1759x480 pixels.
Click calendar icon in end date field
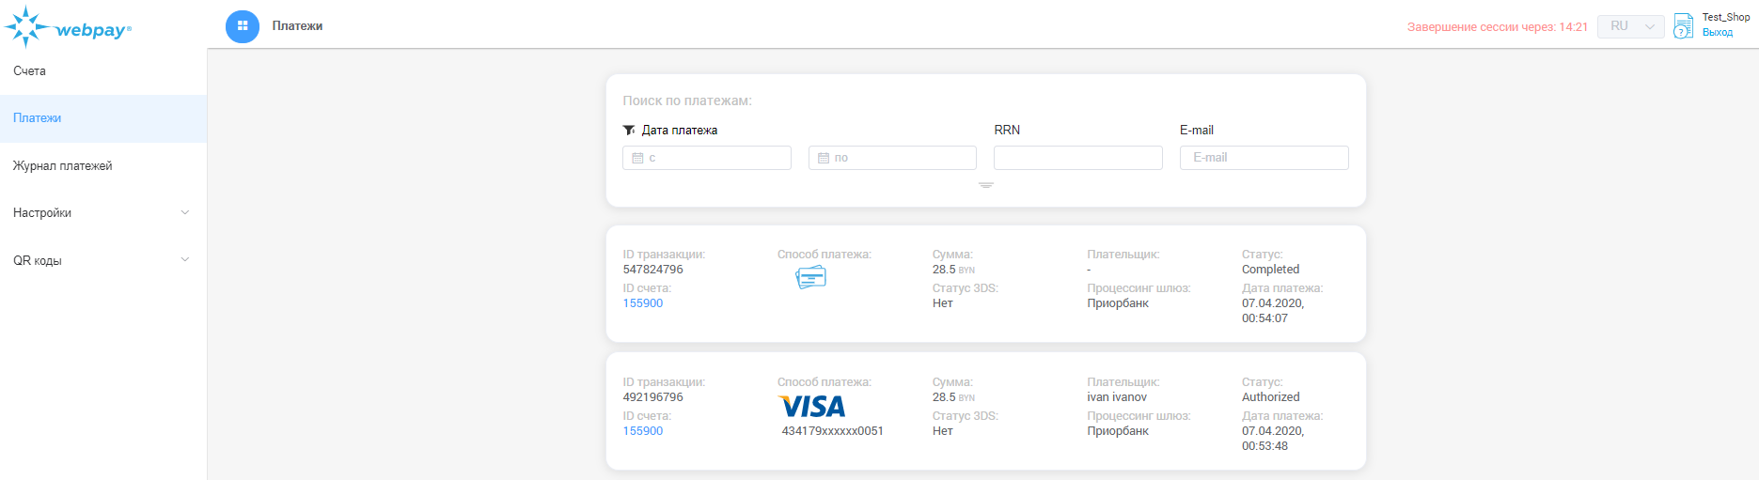(x=824, y=158)
